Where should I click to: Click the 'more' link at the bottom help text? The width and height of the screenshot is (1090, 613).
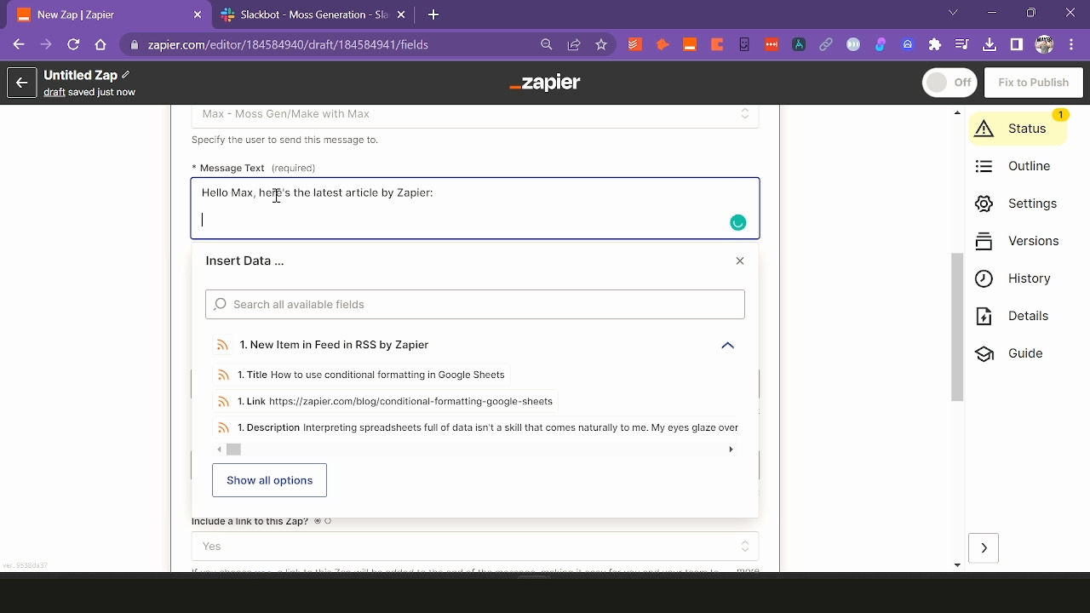click(x=748, y=570)
